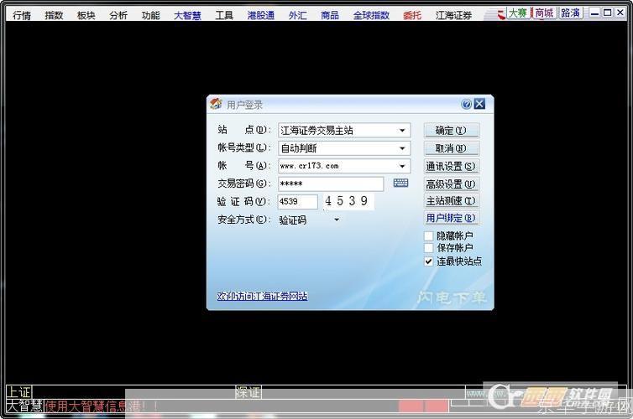Screen dimensions: 633x419
Task: Click the 商城 button in title bar
Action: [x=544, y=13]
